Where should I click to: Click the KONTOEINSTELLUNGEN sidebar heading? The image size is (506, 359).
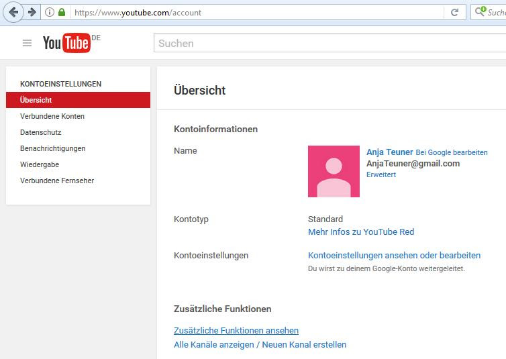coord(60,84)
